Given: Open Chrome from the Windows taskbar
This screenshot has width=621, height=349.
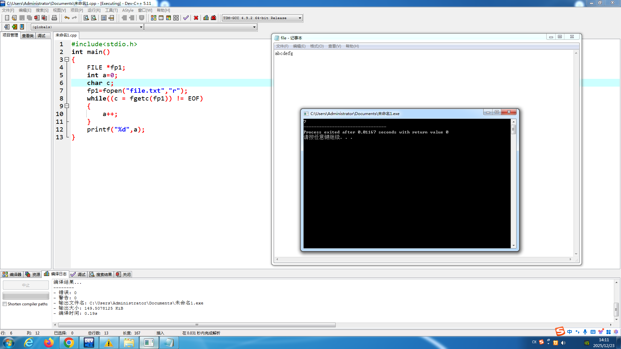Looking at the screenshot, I should [69, 343].
